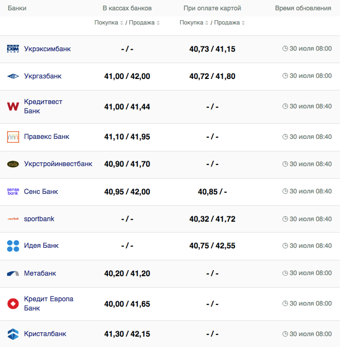Click the Идея Банк blue dots logo
This screenshot has height=347, width=342.
tap(13, 246)
